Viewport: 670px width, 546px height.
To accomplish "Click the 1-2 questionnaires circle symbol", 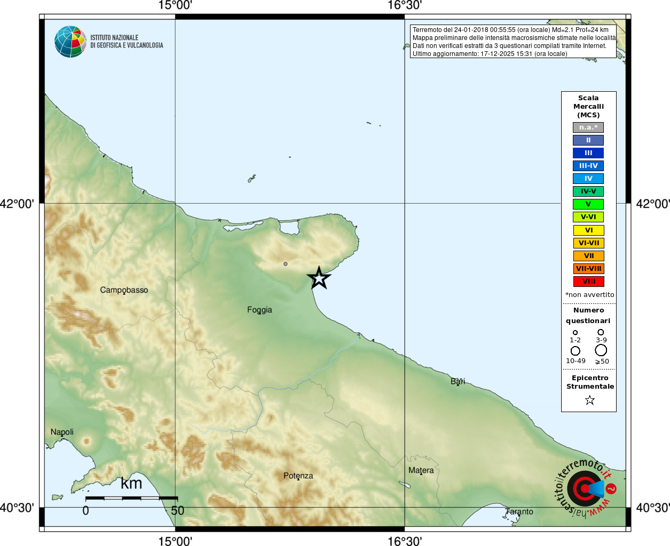I will pyautogui.click(x=575, y=333).
